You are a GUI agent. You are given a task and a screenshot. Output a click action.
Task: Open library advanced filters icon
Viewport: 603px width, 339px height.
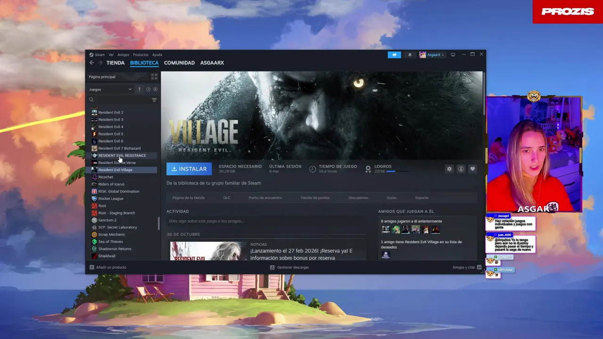pyautogui.click(x=154, y=100)
